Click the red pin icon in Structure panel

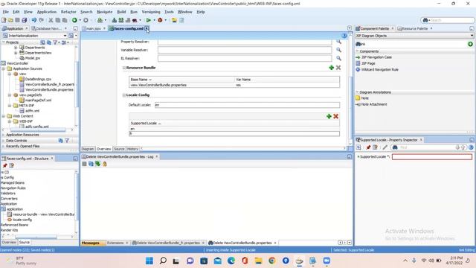5,165
